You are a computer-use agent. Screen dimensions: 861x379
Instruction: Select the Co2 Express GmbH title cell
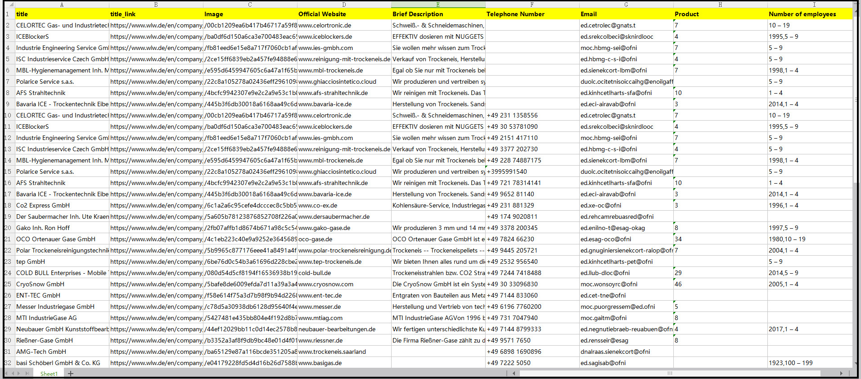pos(62,205)
